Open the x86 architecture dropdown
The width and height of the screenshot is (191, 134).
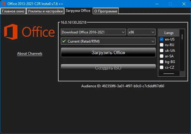(x=142, y=32)
